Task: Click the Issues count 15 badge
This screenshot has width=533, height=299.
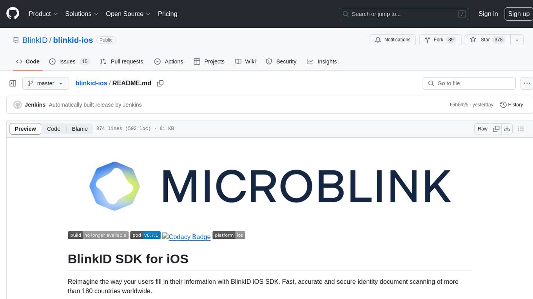Action: [85, 61]
